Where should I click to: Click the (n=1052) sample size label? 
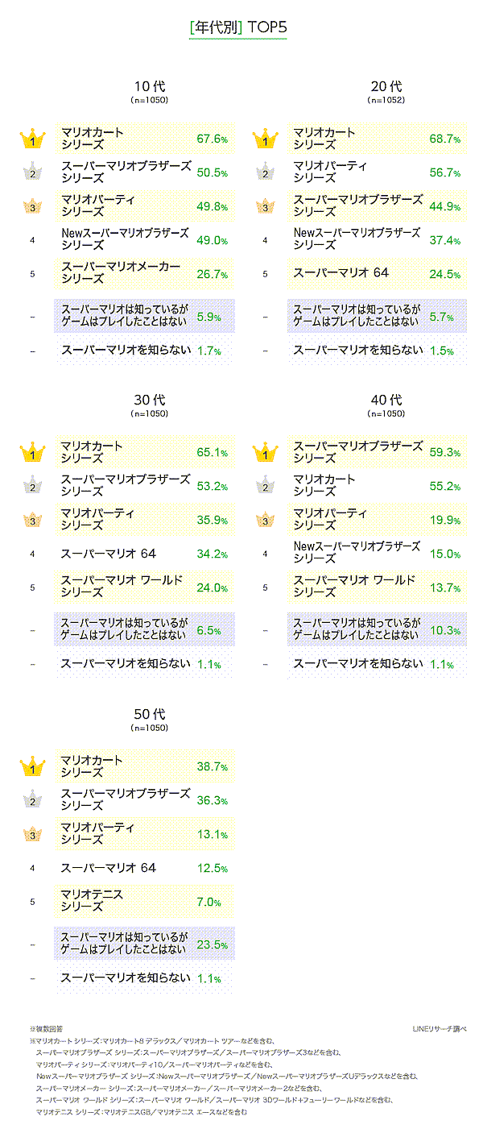pos(386,101)
